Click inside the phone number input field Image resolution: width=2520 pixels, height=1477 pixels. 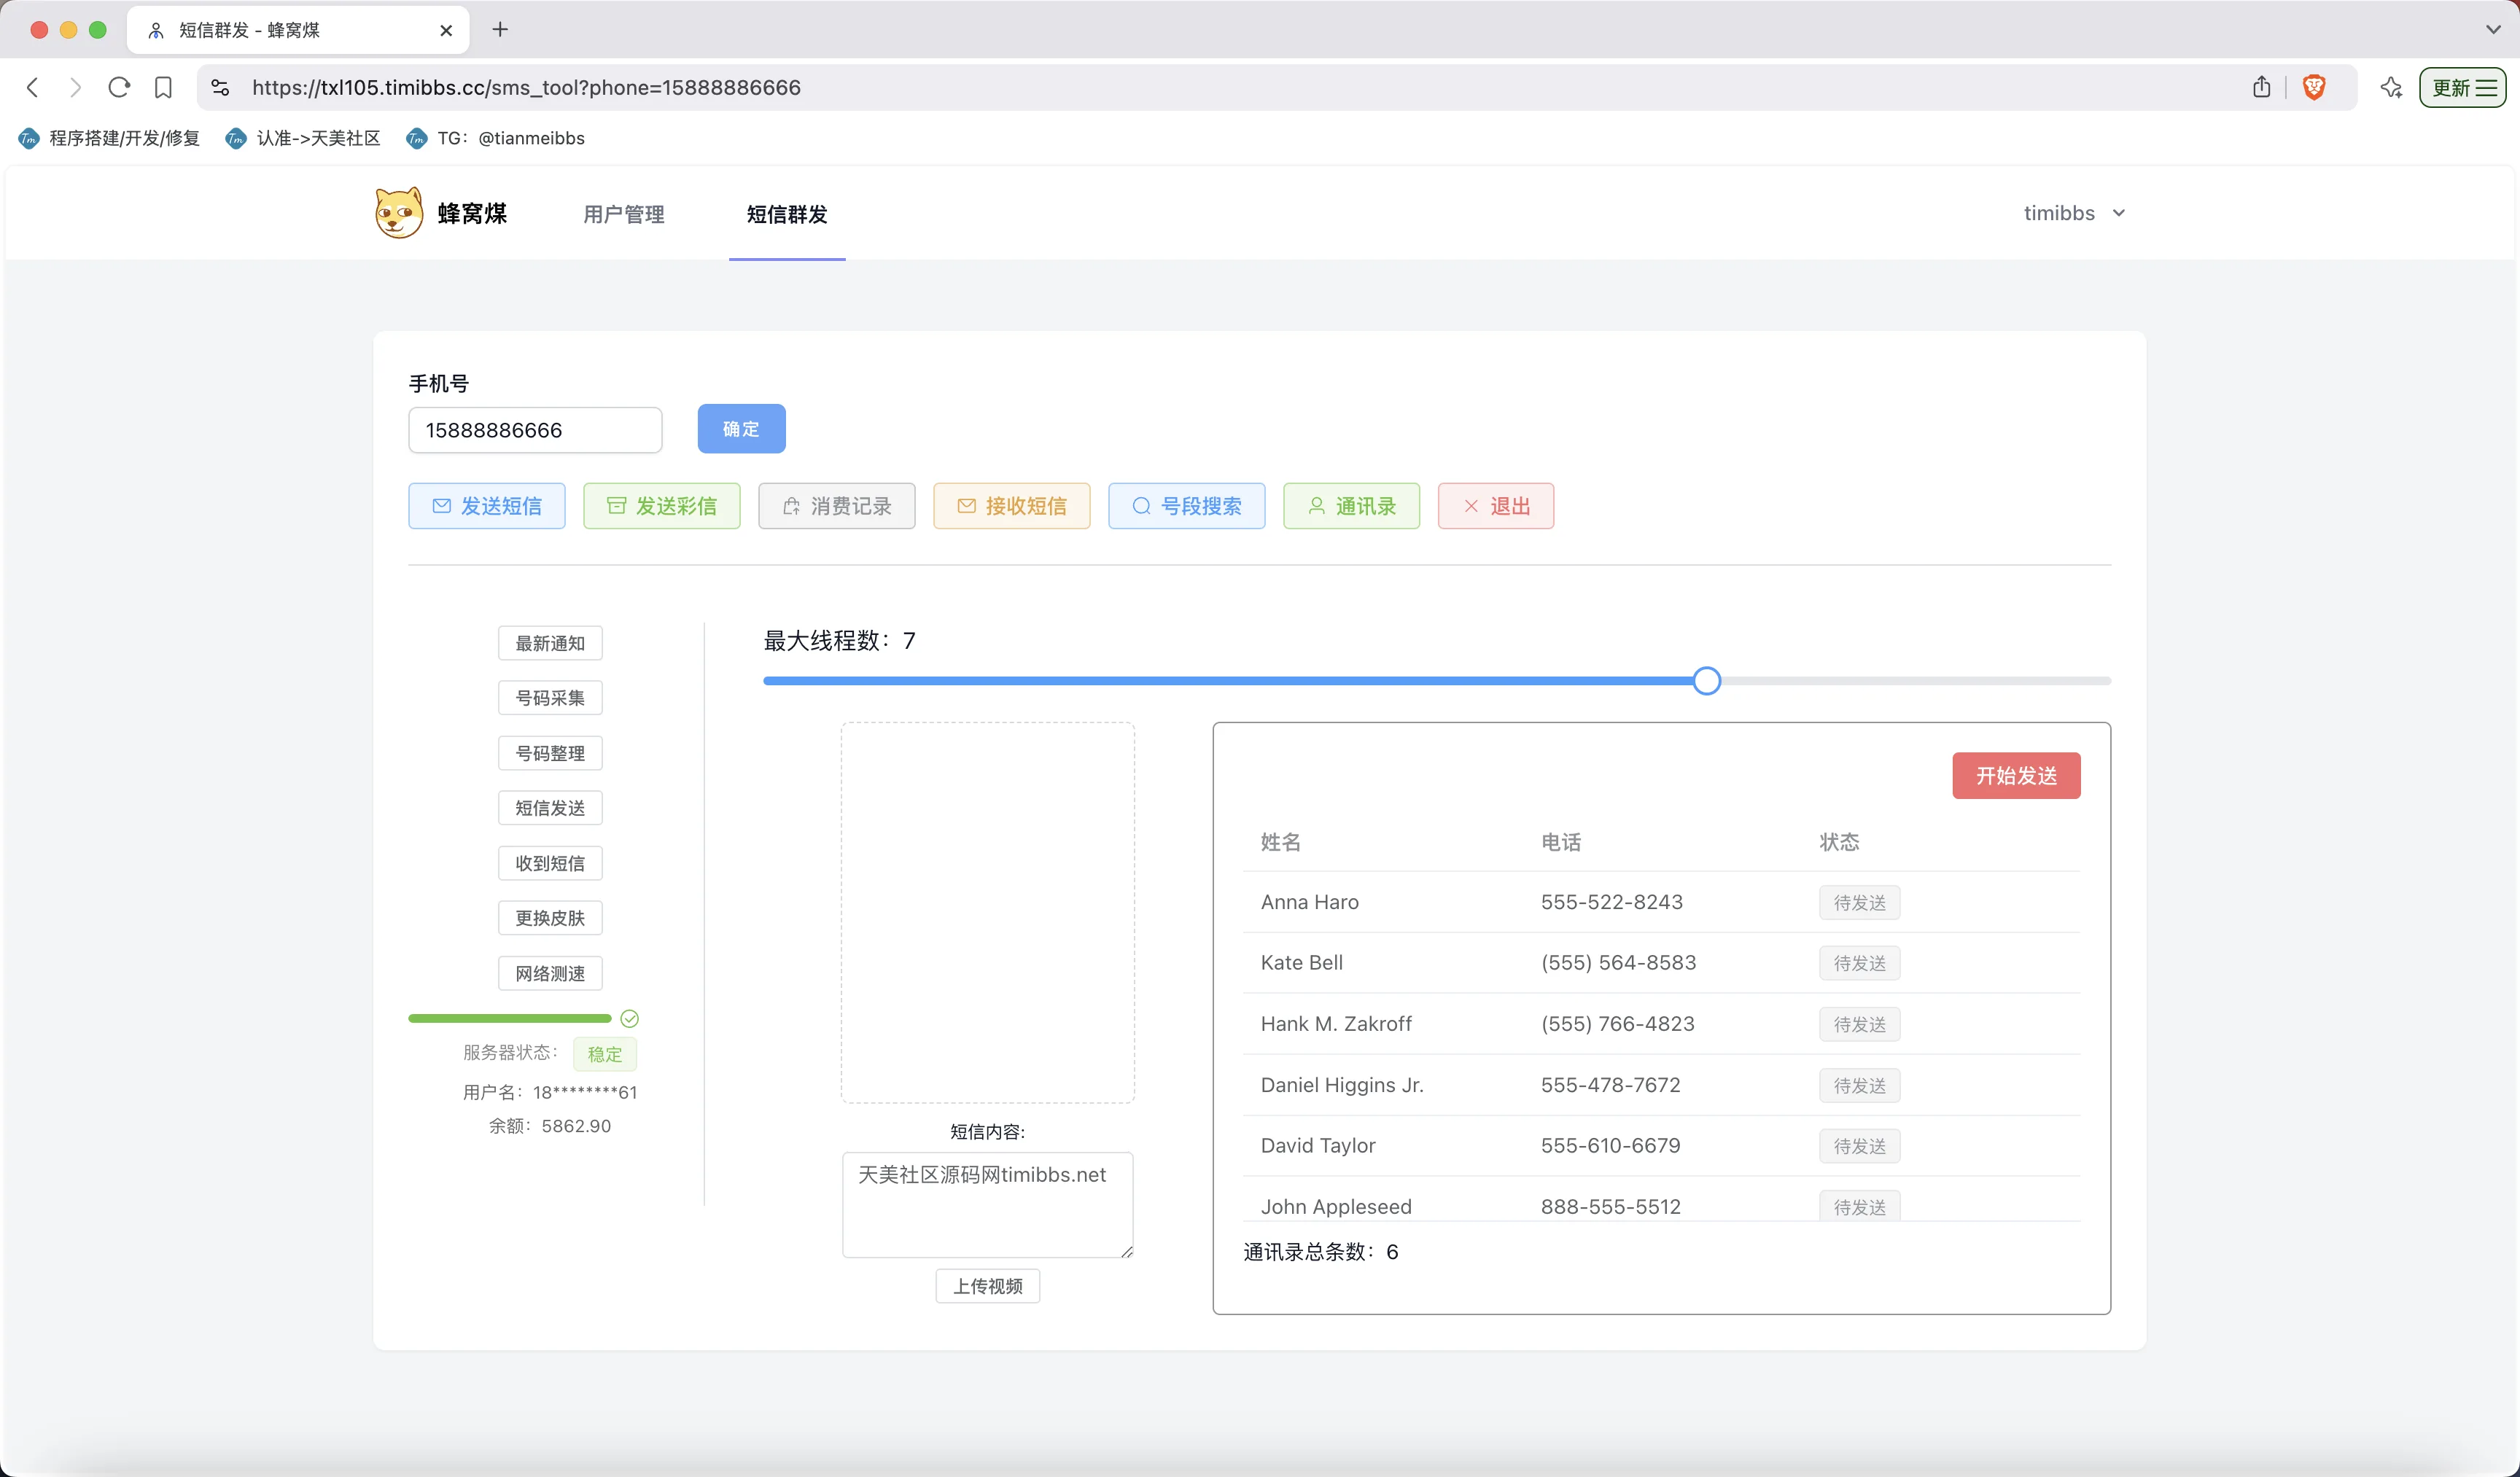pos(534,430)
